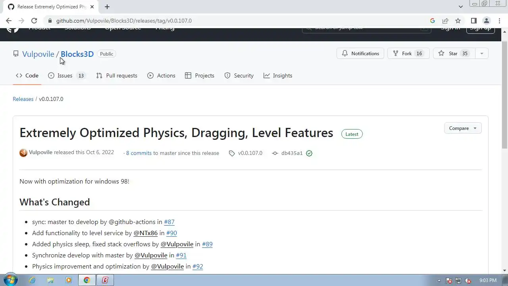The height and width of the screenshot is (286, 508).
Task: Go to Releases breadcrumb link
Action: click(23, 99)
